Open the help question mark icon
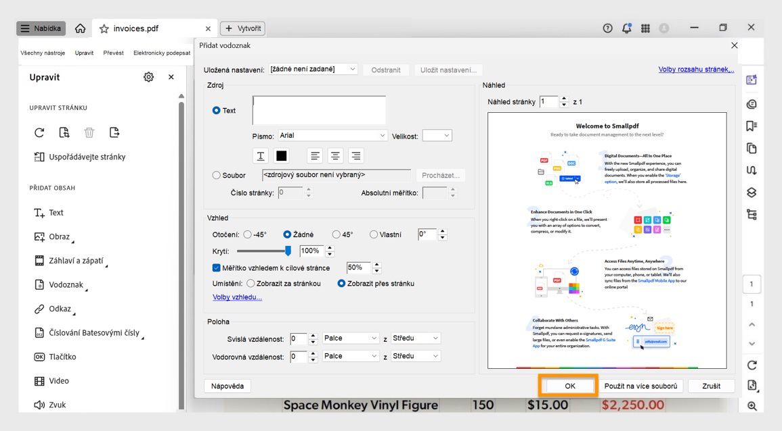 tap(607, 28)
